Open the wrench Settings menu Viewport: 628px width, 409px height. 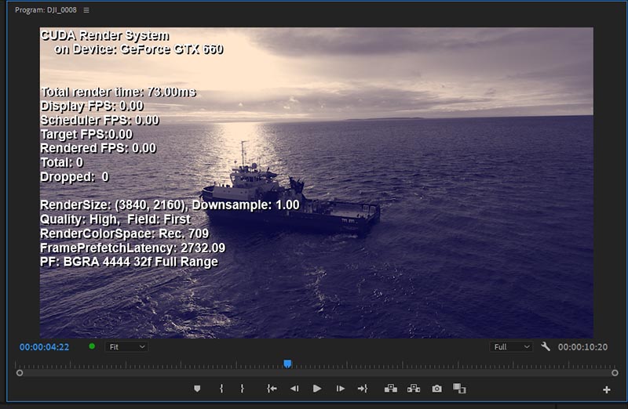[x=545, y=346]
